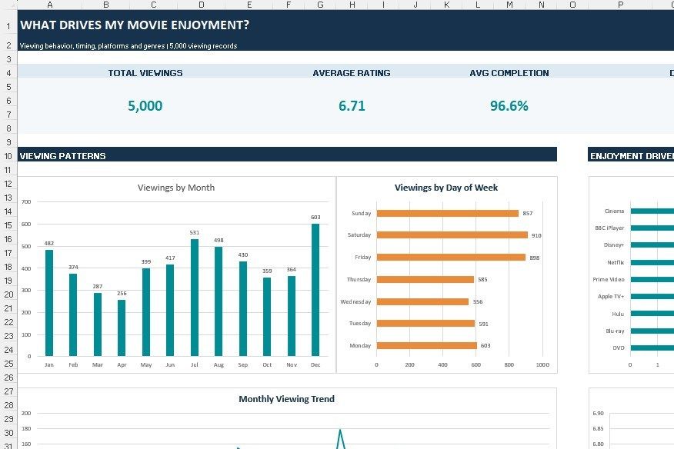This screenshot has width=674, height=449.
Task: Select the "Viewings by Day of Week" chart title
Action: [446, 188]
